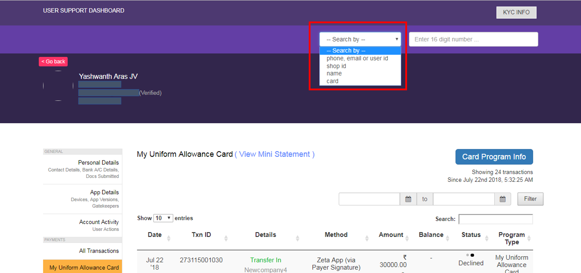The height and width of the screenshot is (273, 581).
Task: Choose 'shop id' search option
Action: click(x=360, y=66)
